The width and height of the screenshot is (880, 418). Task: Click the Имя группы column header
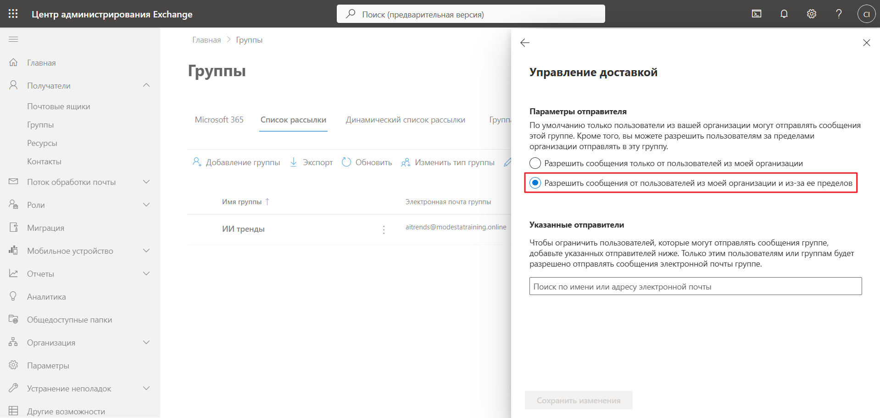[x=242, y=202]
